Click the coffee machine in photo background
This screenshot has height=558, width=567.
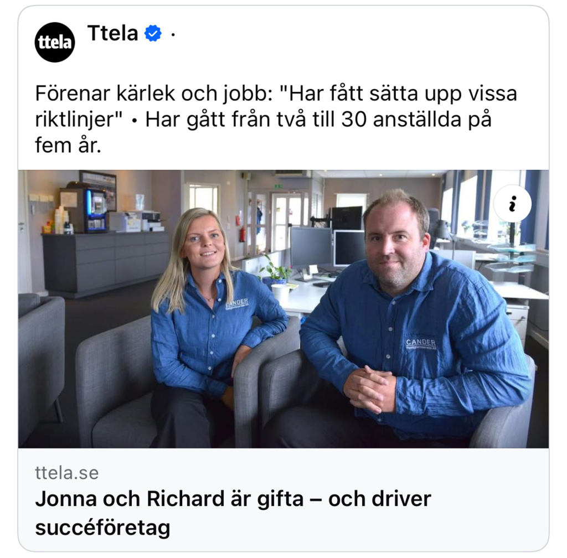coord(96,210)
